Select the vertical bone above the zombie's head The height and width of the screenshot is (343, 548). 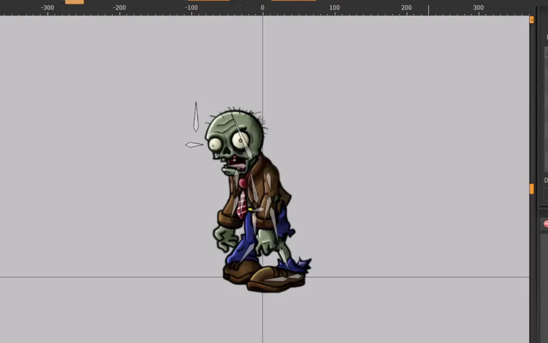[196, 117]
